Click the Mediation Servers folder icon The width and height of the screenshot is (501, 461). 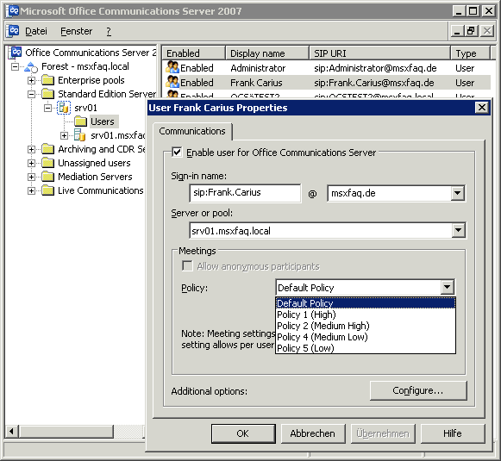pos(48,177)
